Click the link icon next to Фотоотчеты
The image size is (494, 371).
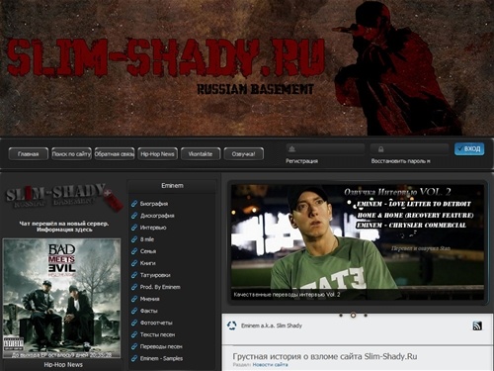tap(134, 323)
